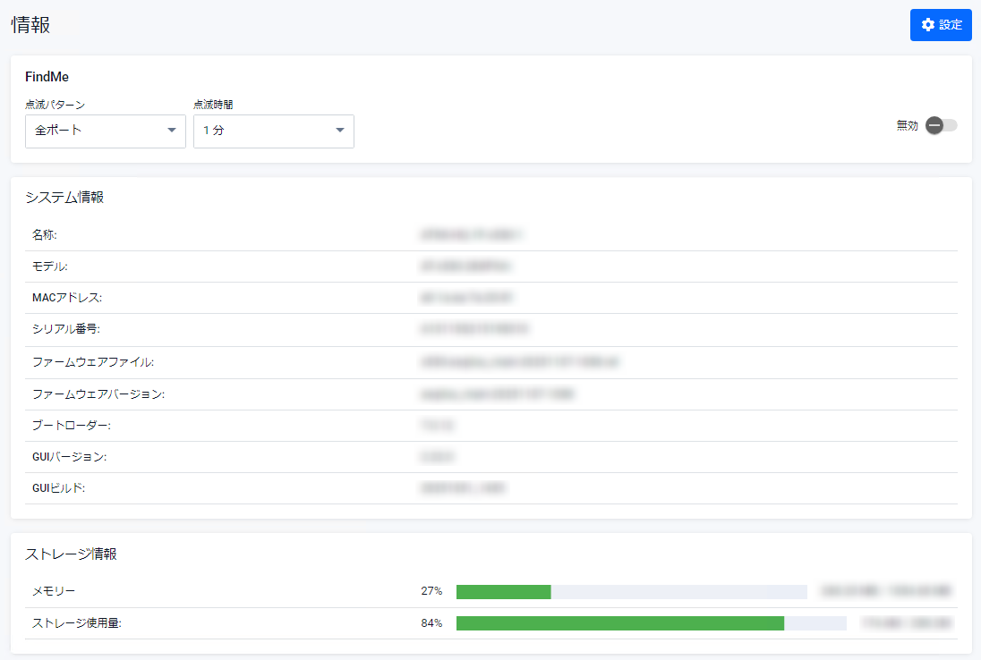This screenshot has height=660, width=981.
Task: Select the モデル row label
Action: 49,267
